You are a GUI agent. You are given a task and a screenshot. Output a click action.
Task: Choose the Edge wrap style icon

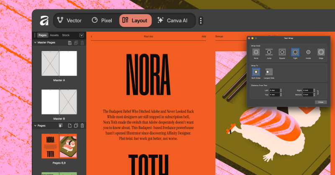[x=321, y=52]
